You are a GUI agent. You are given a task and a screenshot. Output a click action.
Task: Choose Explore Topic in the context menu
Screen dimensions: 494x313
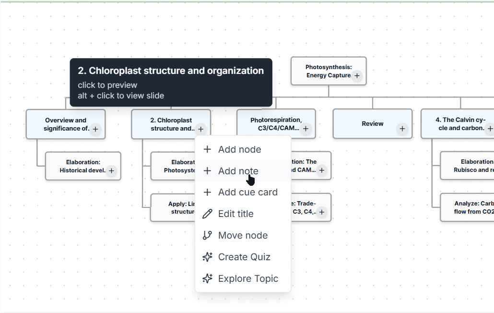click(x=248, y=278)
